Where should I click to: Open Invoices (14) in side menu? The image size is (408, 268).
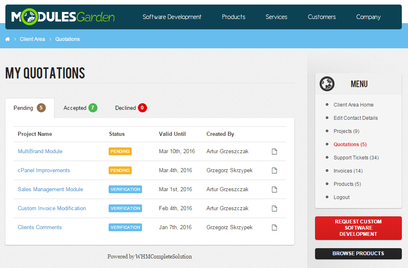tap(348, 171)
